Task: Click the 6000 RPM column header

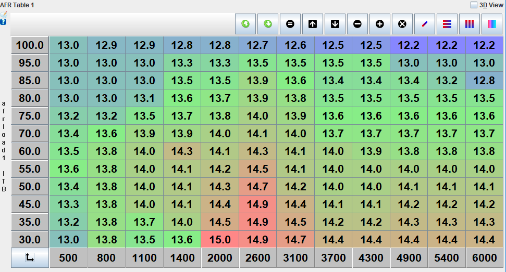Action: pos(484,257)
